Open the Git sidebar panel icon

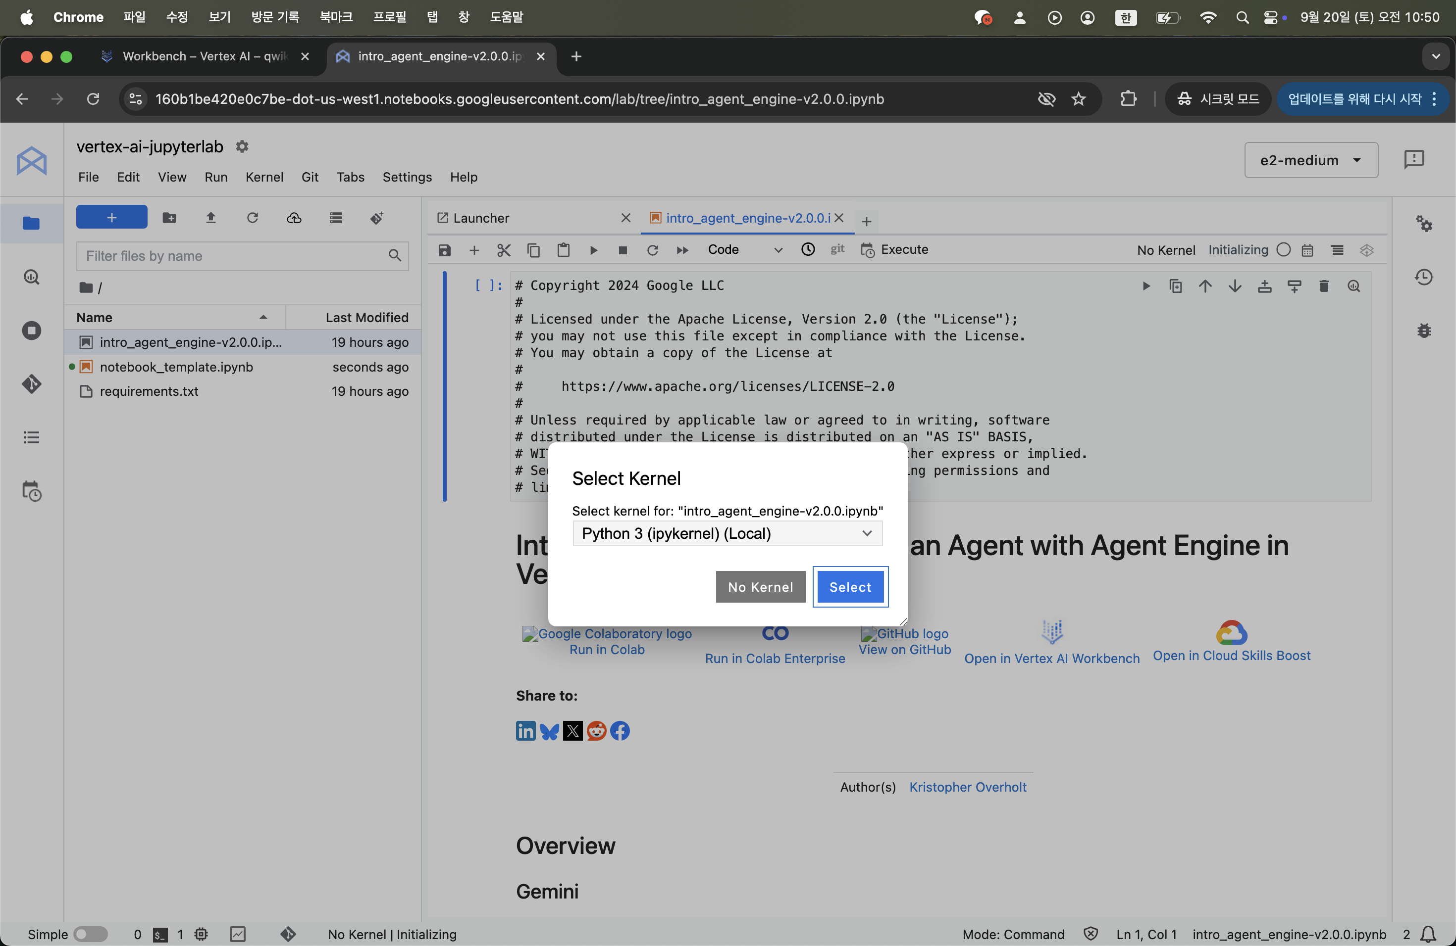coord(31,384)
